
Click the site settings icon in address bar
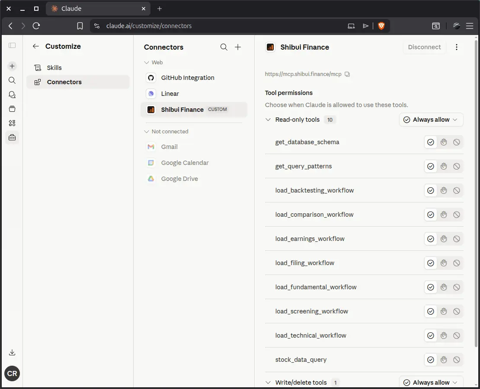pyautogui.click(x=97, y=26)
